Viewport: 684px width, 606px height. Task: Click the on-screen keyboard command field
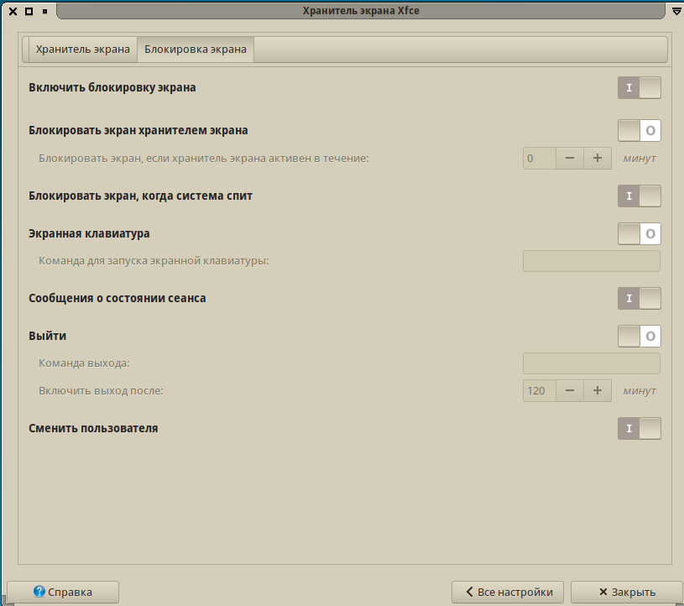pyautogui.click(x=591, y=260)
